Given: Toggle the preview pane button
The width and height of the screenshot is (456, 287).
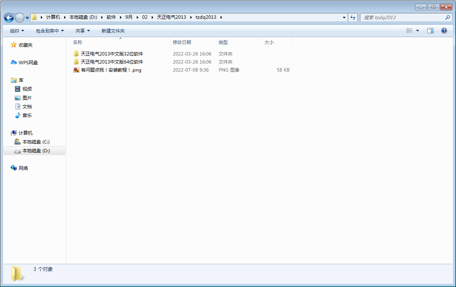Looking at the screenshot, I should click(430, 31).
